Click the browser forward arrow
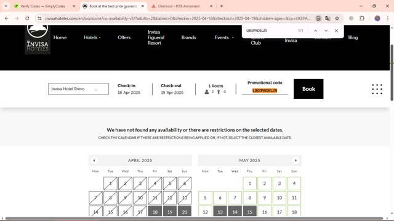Viewport: 394px width, 221px height. pos(17,18)
